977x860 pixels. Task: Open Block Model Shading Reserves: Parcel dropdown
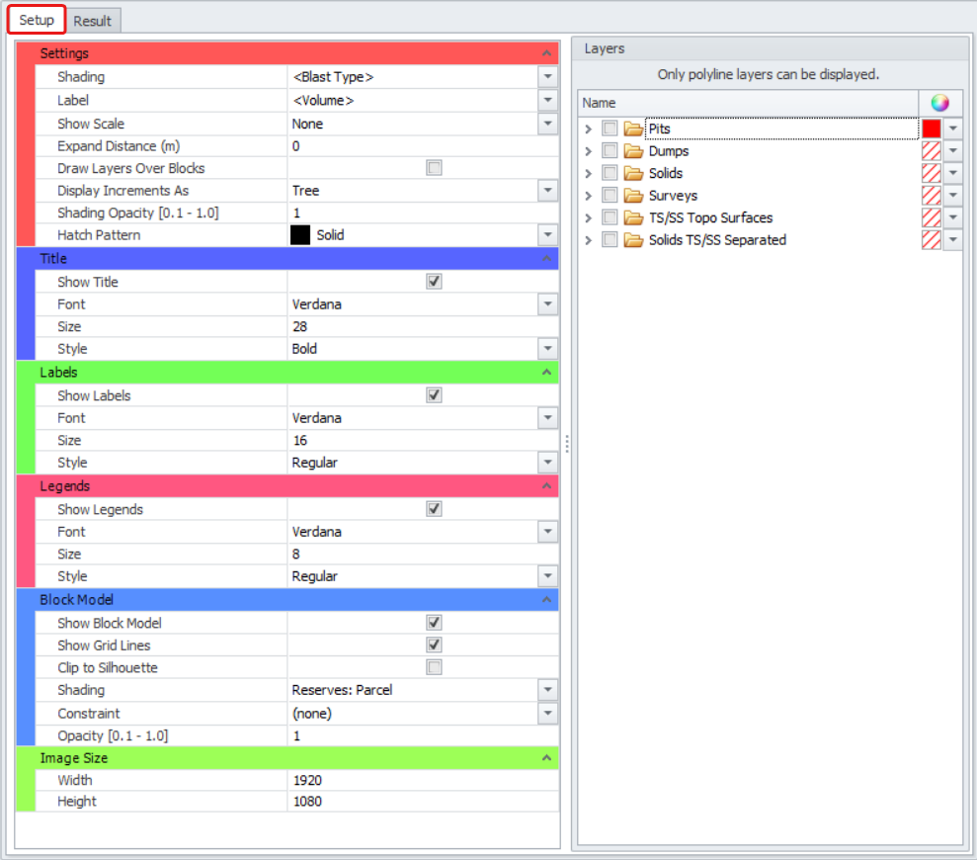tap(547, 690)
